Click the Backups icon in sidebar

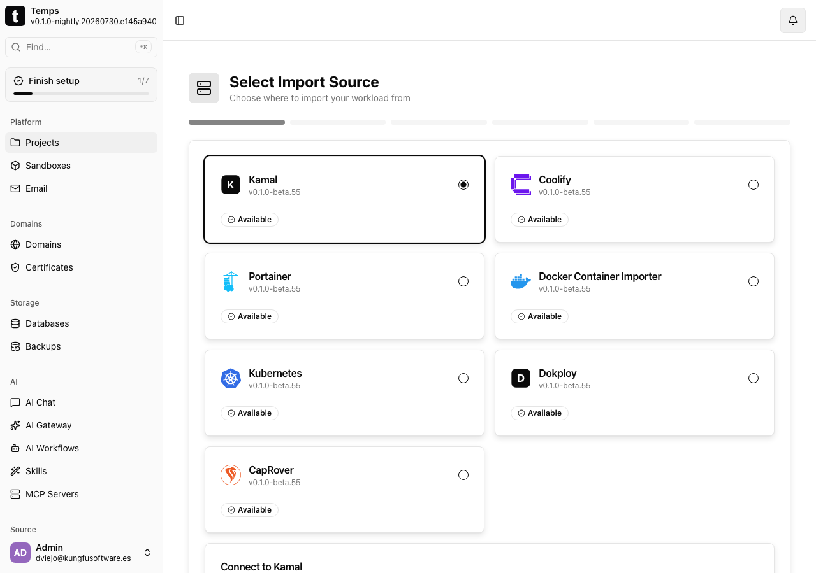tap(15, 346)
